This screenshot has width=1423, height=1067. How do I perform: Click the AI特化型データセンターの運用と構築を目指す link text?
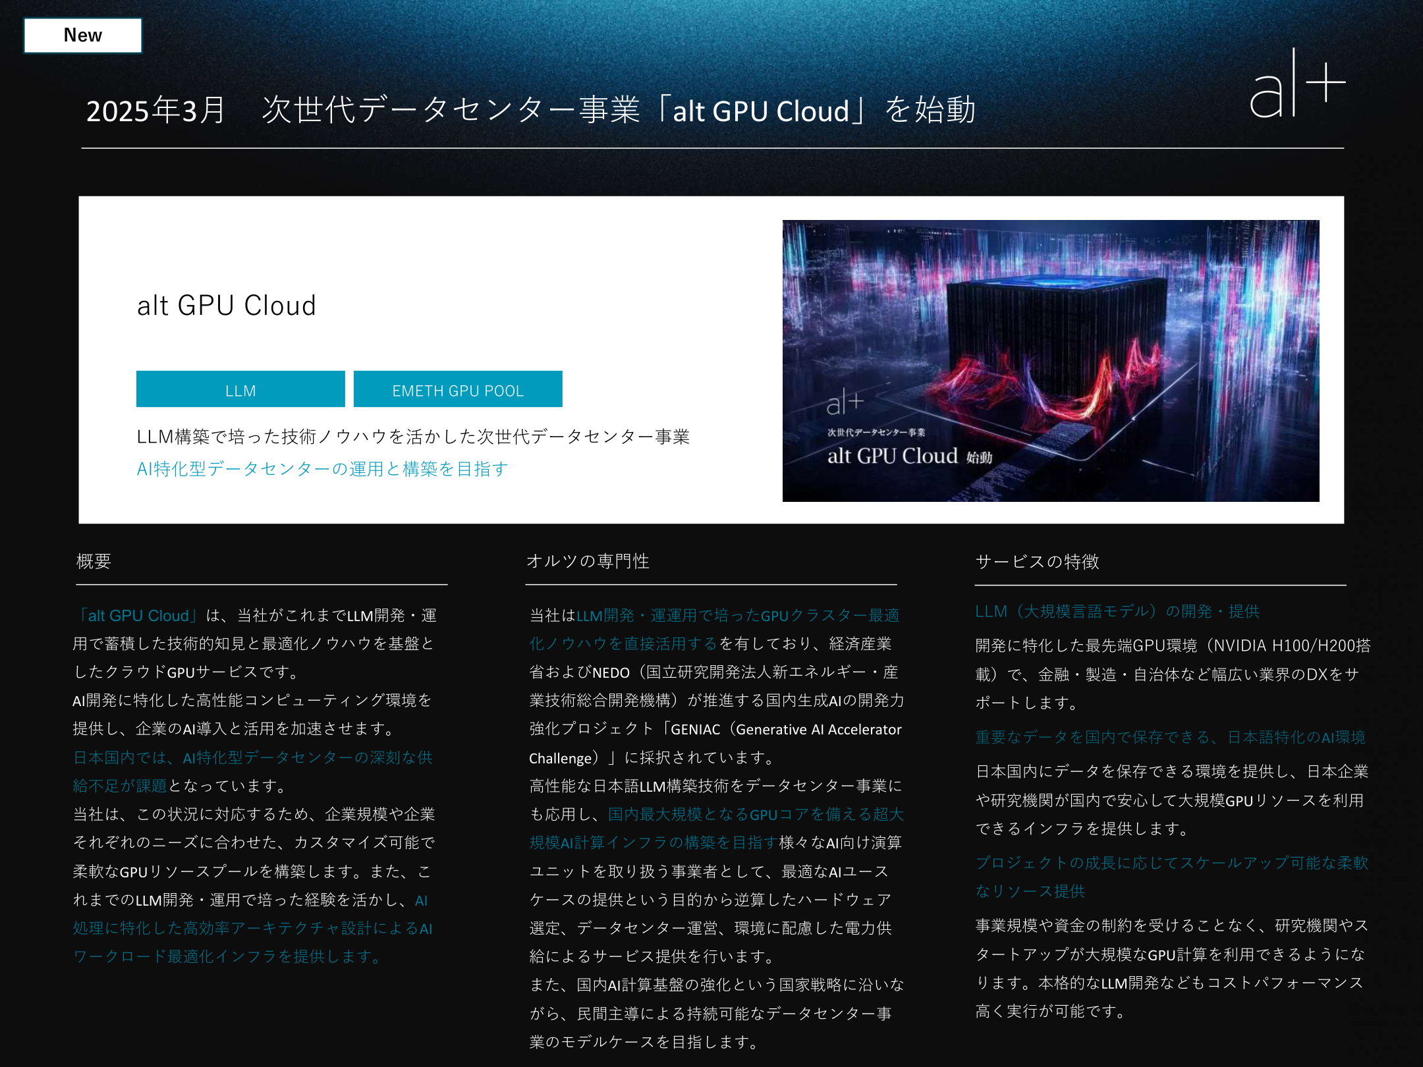click(322, 469)
